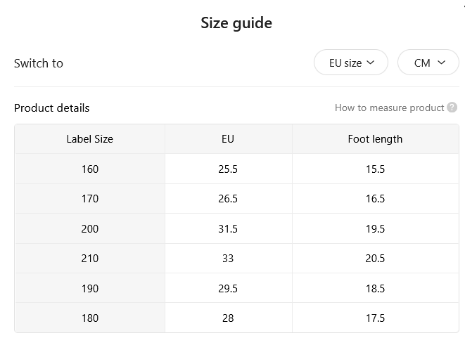Click the EU column header

pyautogui.click(x=228, y=139)
